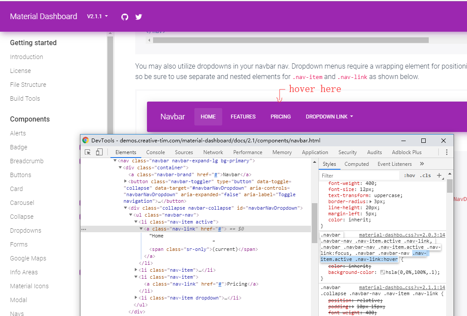
Task: Open Material Dashboard brand link
Action: pyautogui.click(x=43, y=16)
